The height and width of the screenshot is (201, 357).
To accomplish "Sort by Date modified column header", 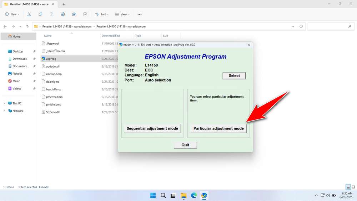I will (111, 36).
